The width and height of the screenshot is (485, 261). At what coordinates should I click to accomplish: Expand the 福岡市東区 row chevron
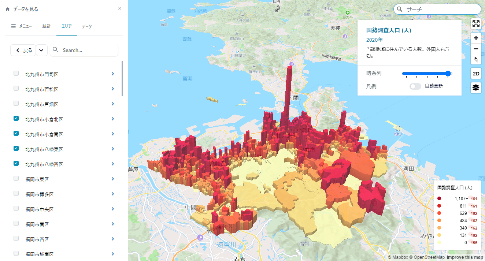(x=113, y=179)
